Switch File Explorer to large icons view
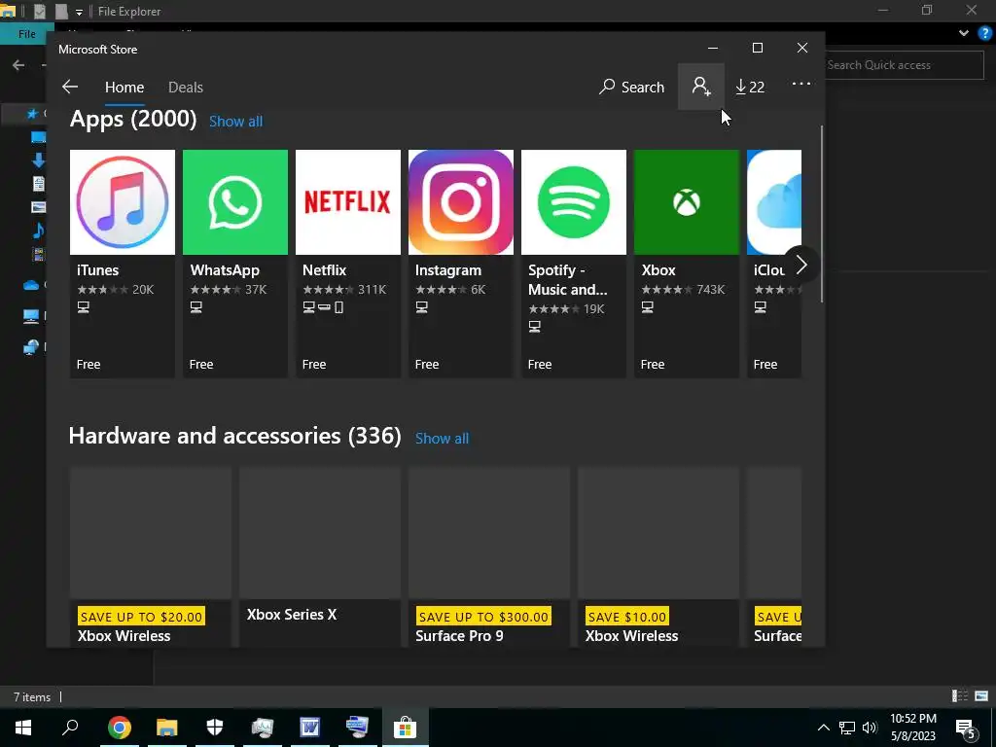Image resolution: width=996 pixels, height=747 pixels. pyautogui.click(x=981, y=696)
